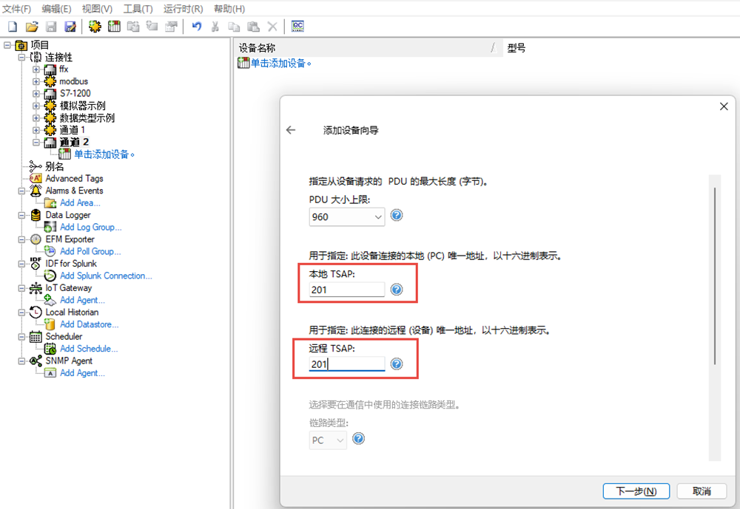Click the Add Splunk Connection link
This screenshot has height=509, width=740.
[x=106, y=276]
